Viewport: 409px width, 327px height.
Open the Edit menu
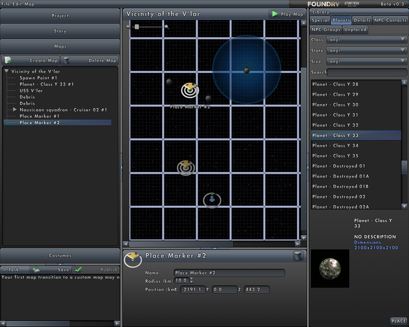click(x=17, y=4)
